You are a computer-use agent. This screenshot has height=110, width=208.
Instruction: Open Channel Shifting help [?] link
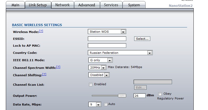(44, 74)
